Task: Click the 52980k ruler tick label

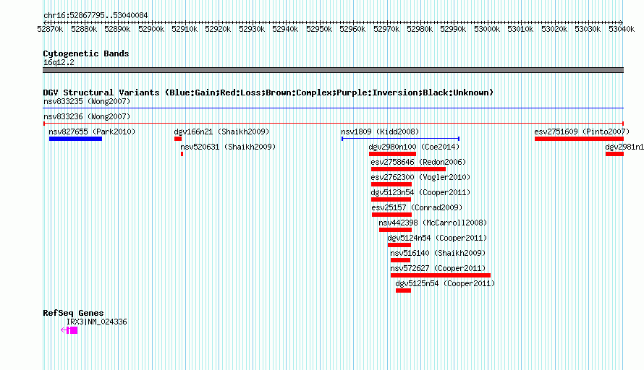Action: coord(420,29)
